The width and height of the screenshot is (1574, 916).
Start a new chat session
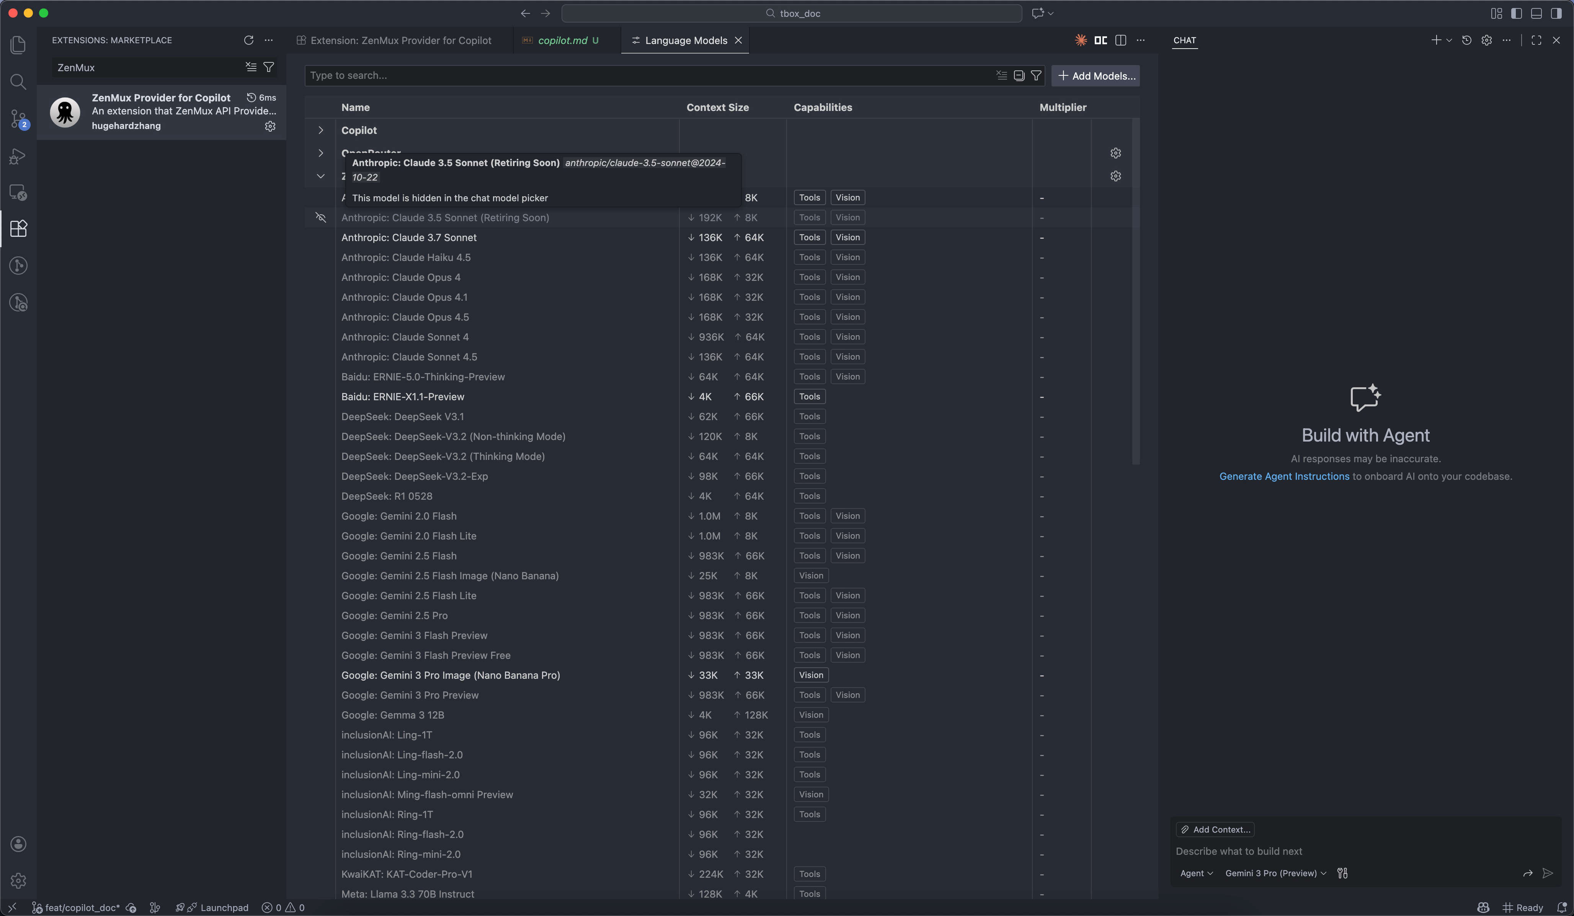tap(1437, 40)
